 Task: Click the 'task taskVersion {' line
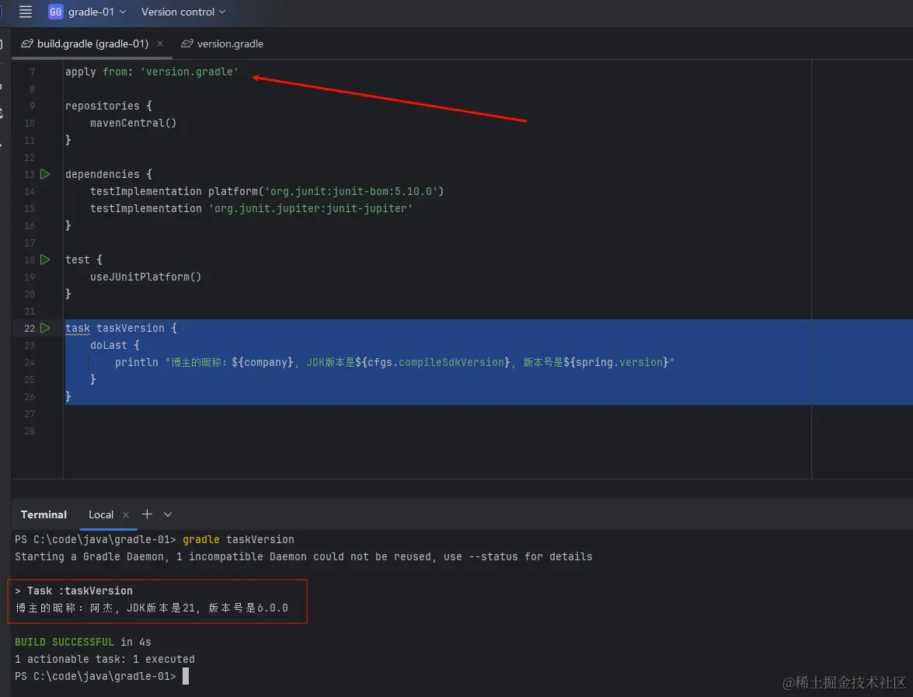pyautogui.click(x=121, y=329)
